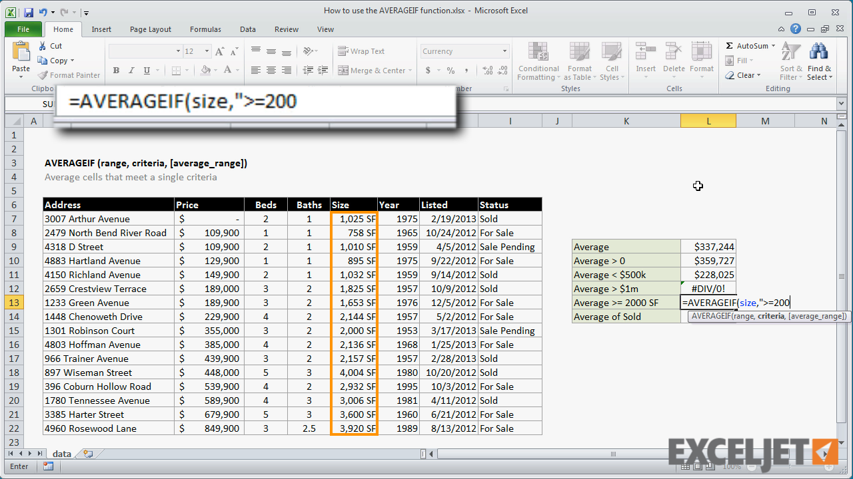Click the AutoSum icon

pos(750,45)
